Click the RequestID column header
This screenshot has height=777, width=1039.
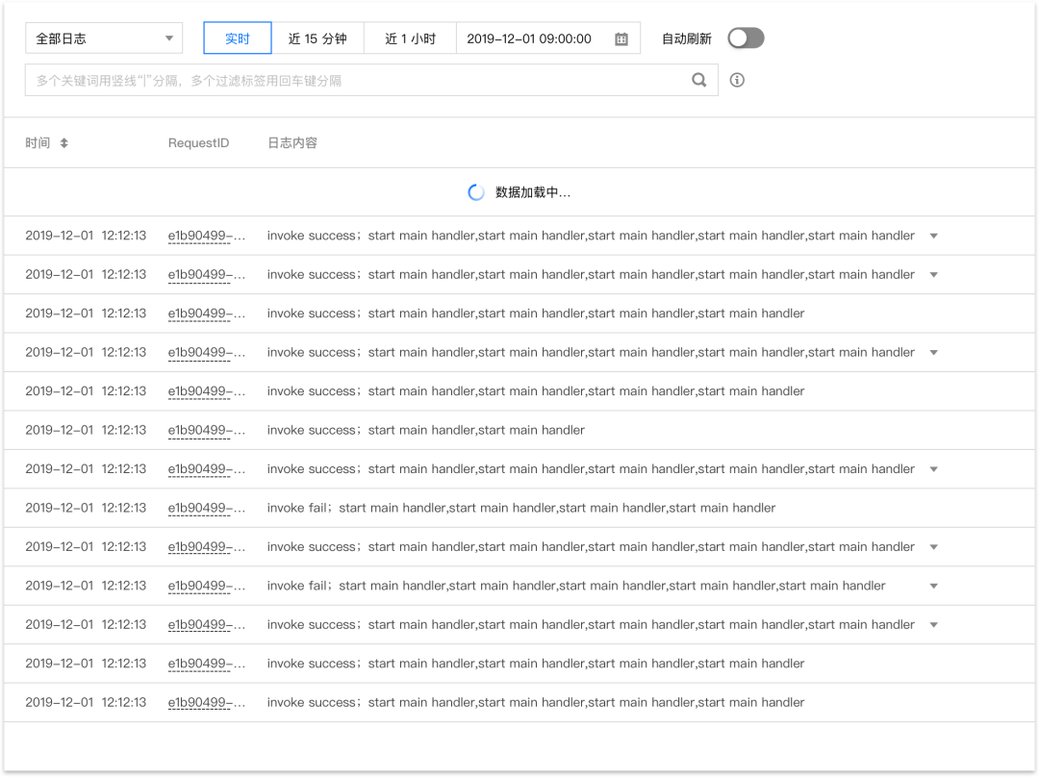(198, 143)
